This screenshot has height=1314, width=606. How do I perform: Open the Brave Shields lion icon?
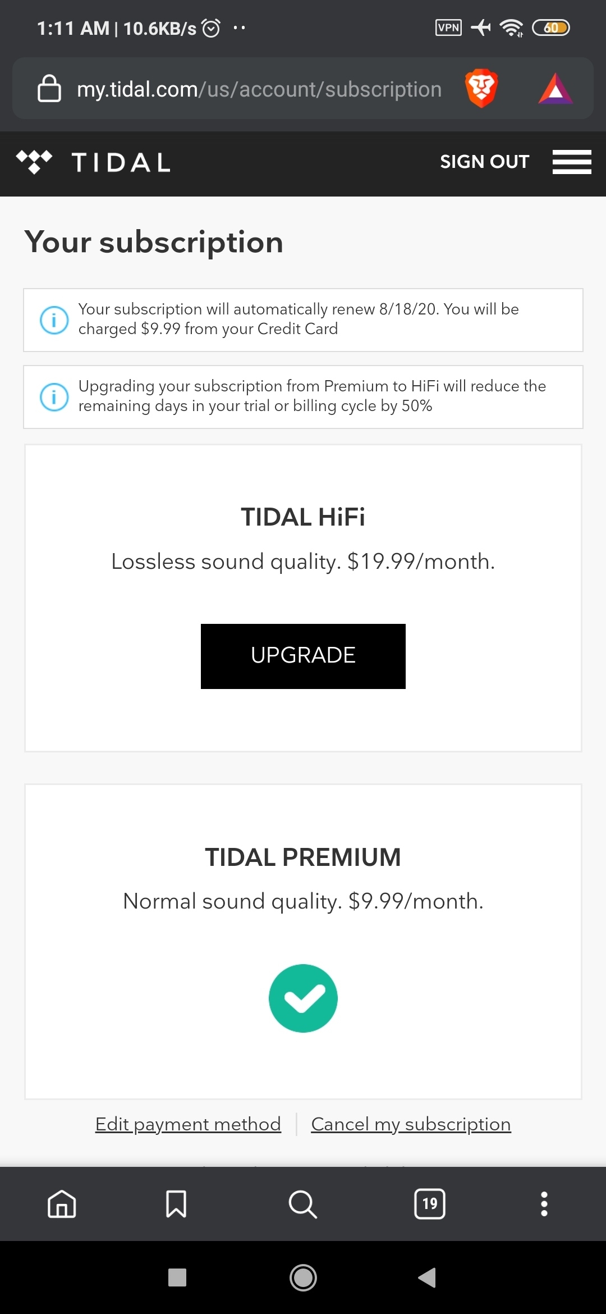pos(481,88)
